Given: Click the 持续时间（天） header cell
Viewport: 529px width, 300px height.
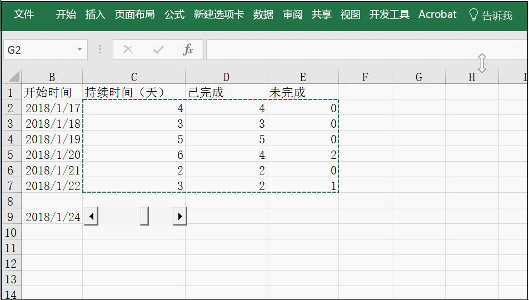Looking at the screenshot, I should [134, 92].
